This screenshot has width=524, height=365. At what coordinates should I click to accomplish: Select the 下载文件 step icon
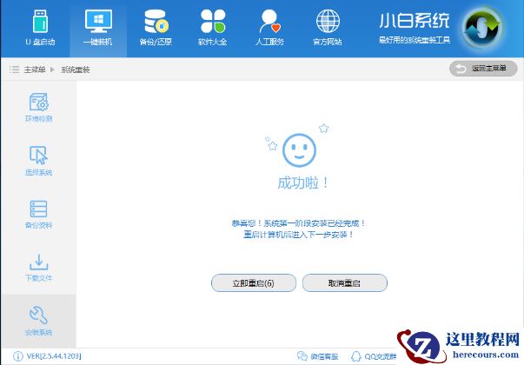(39, 262)
